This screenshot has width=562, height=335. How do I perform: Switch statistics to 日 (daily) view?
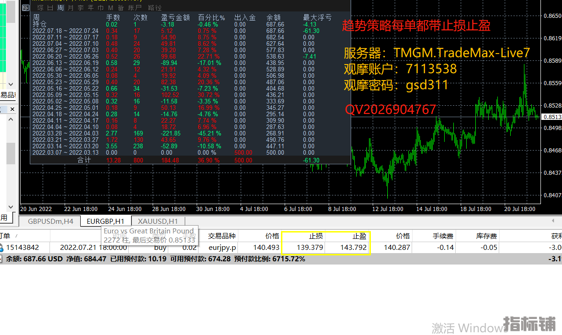pyautogui.click(x=50, y=8)
